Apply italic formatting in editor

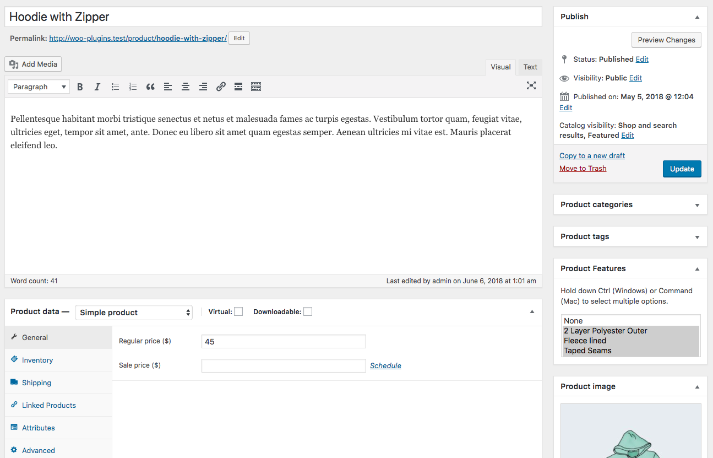pos(97,87)
